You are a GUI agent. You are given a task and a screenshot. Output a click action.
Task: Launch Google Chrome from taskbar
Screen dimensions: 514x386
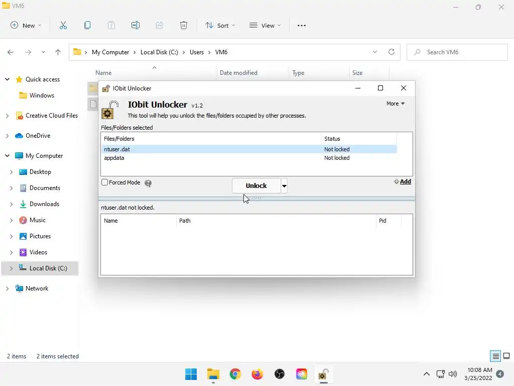[235, 374]
